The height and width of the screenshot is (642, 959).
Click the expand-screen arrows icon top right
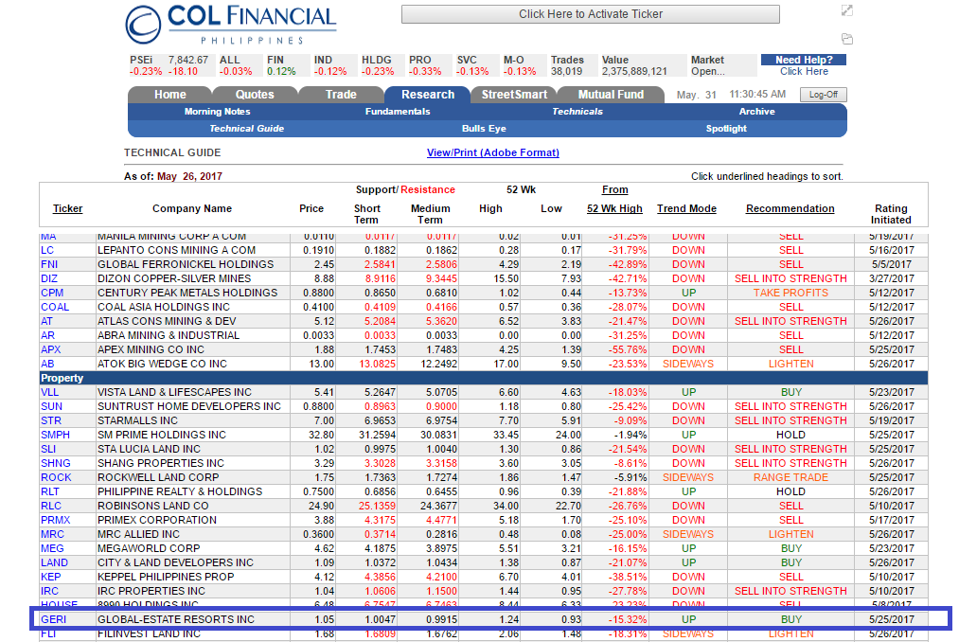[x=846, y=10]
